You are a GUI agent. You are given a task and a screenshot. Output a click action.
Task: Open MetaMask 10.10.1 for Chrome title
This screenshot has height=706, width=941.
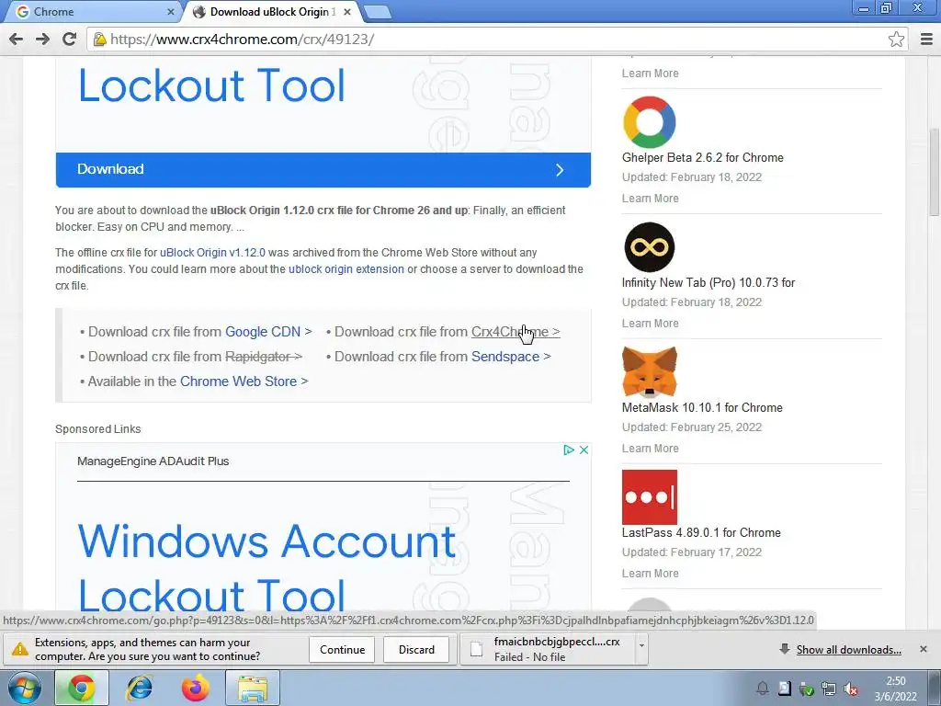[702, 407]
